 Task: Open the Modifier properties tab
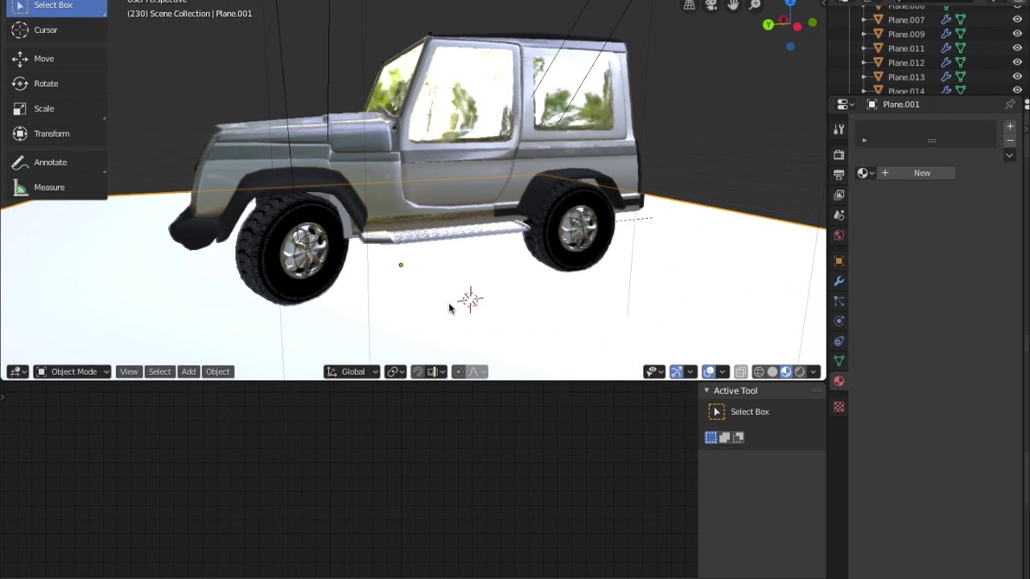pos(838,281)
